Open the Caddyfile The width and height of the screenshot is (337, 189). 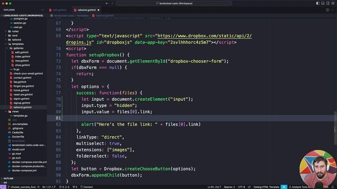click(17, 132)
